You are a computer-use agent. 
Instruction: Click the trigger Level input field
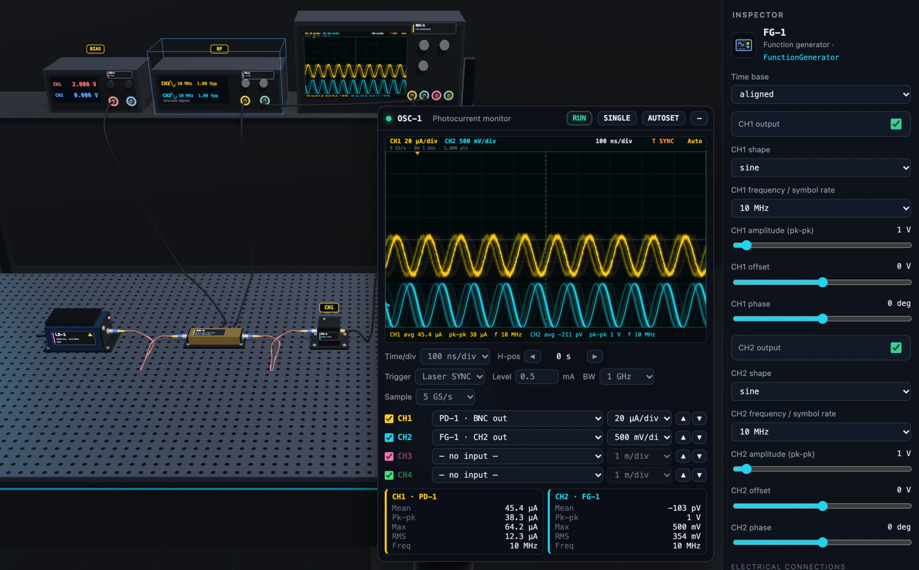[x=536, y=377]
